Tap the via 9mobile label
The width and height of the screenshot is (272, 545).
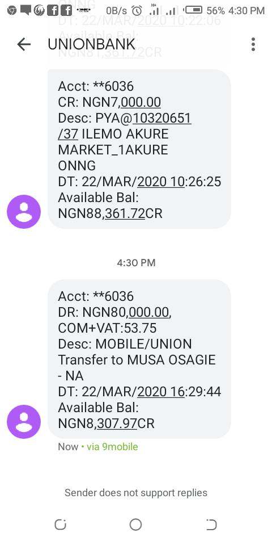click(x=112, y=447)
